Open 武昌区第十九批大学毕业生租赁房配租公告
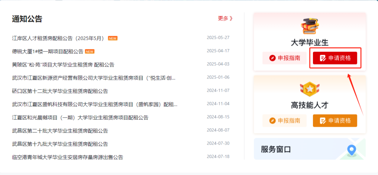This screenshot has height=175, width=378. pyautogui.click(x=60, y=144)
